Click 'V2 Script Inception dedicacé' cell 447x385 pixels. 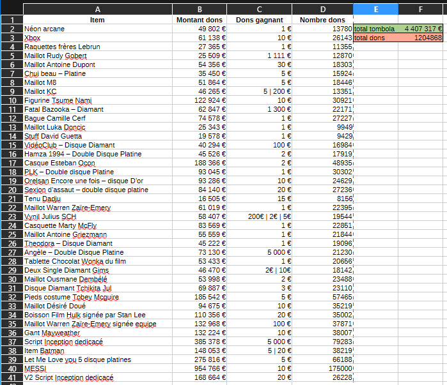[x=97, y=377]
